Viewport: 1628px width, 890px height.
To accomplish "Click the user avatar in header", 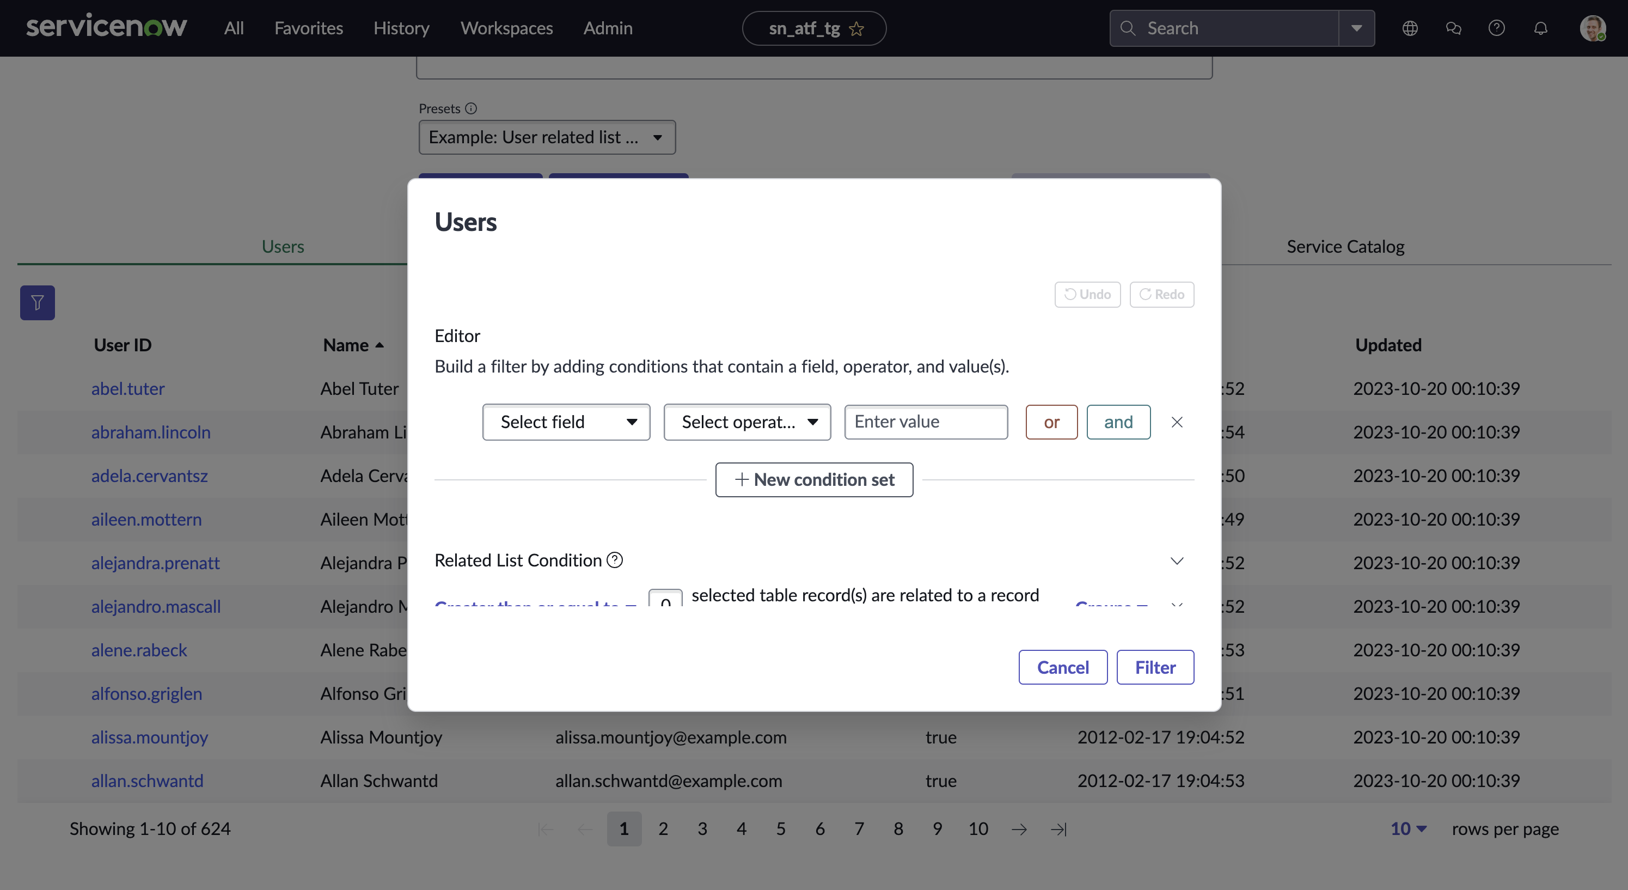I will click(1592, 28).
